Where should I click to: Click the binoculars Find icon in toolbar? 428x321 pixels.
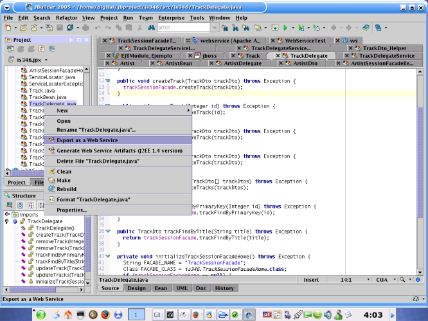click(x=152, y=28)
